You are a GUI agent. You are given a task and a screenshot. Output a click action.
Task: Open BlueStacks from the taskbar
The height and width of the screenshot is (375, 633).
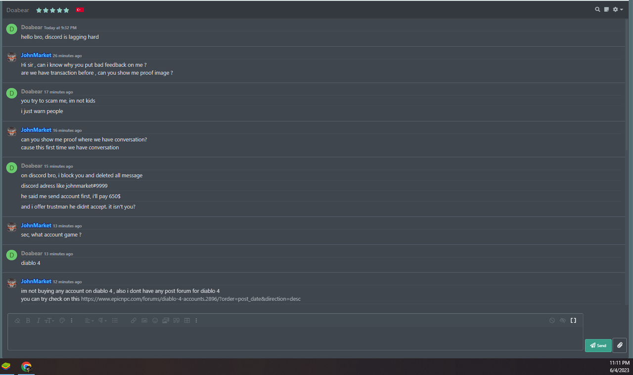[x=6, y=367]
